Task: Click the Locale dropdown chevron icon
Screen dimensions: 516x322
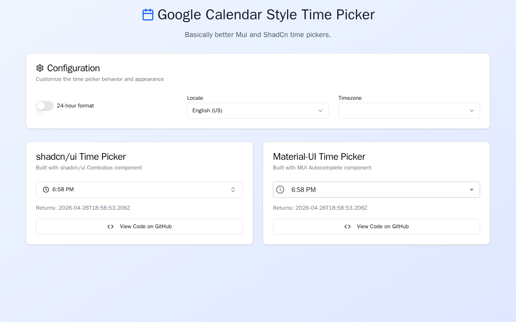Action: tap(320, 111)
